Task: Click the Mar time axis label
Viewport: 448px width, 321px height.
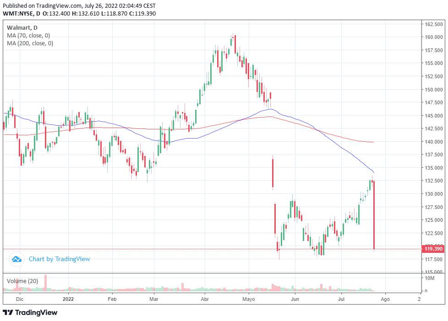Action: 154,299
